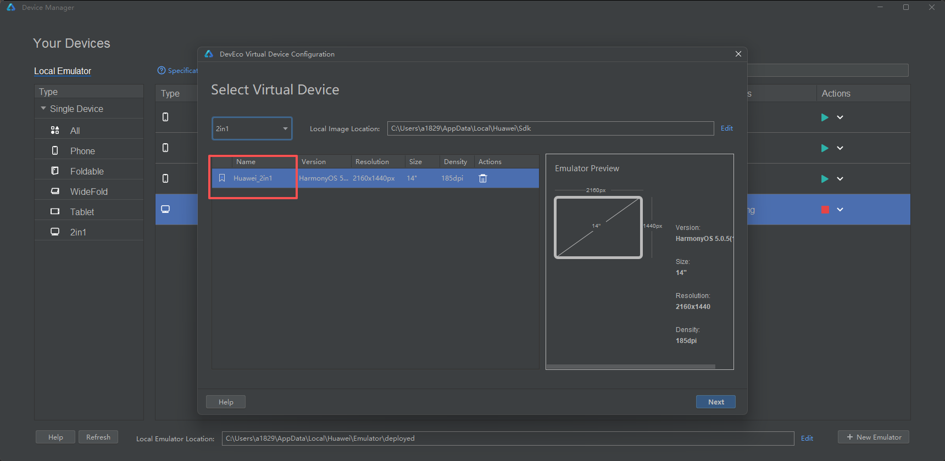The width and height of the screenshot is (945, 461).
Task: Close the DevEco Virtual Device Configuration dialog
Action: tap(738, 54)
